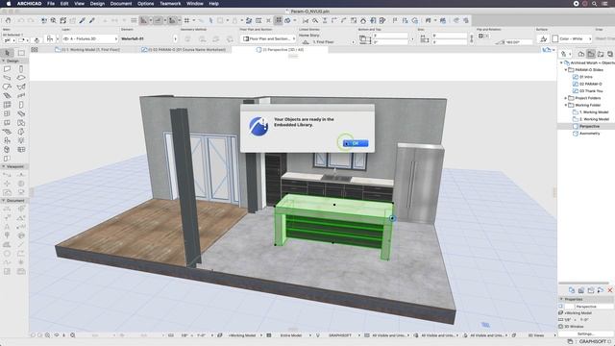
Task: Select 02 PARAM-O in the navigator
Action: (x=590, y=84)
